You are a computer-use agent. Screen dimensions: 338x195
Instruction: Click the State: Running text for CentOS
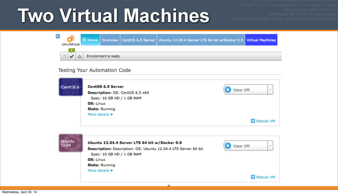point(101,109)
